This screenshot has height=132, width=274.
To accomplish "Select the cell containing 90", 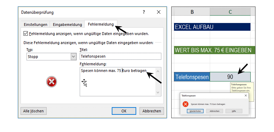I will coord(230,77).
